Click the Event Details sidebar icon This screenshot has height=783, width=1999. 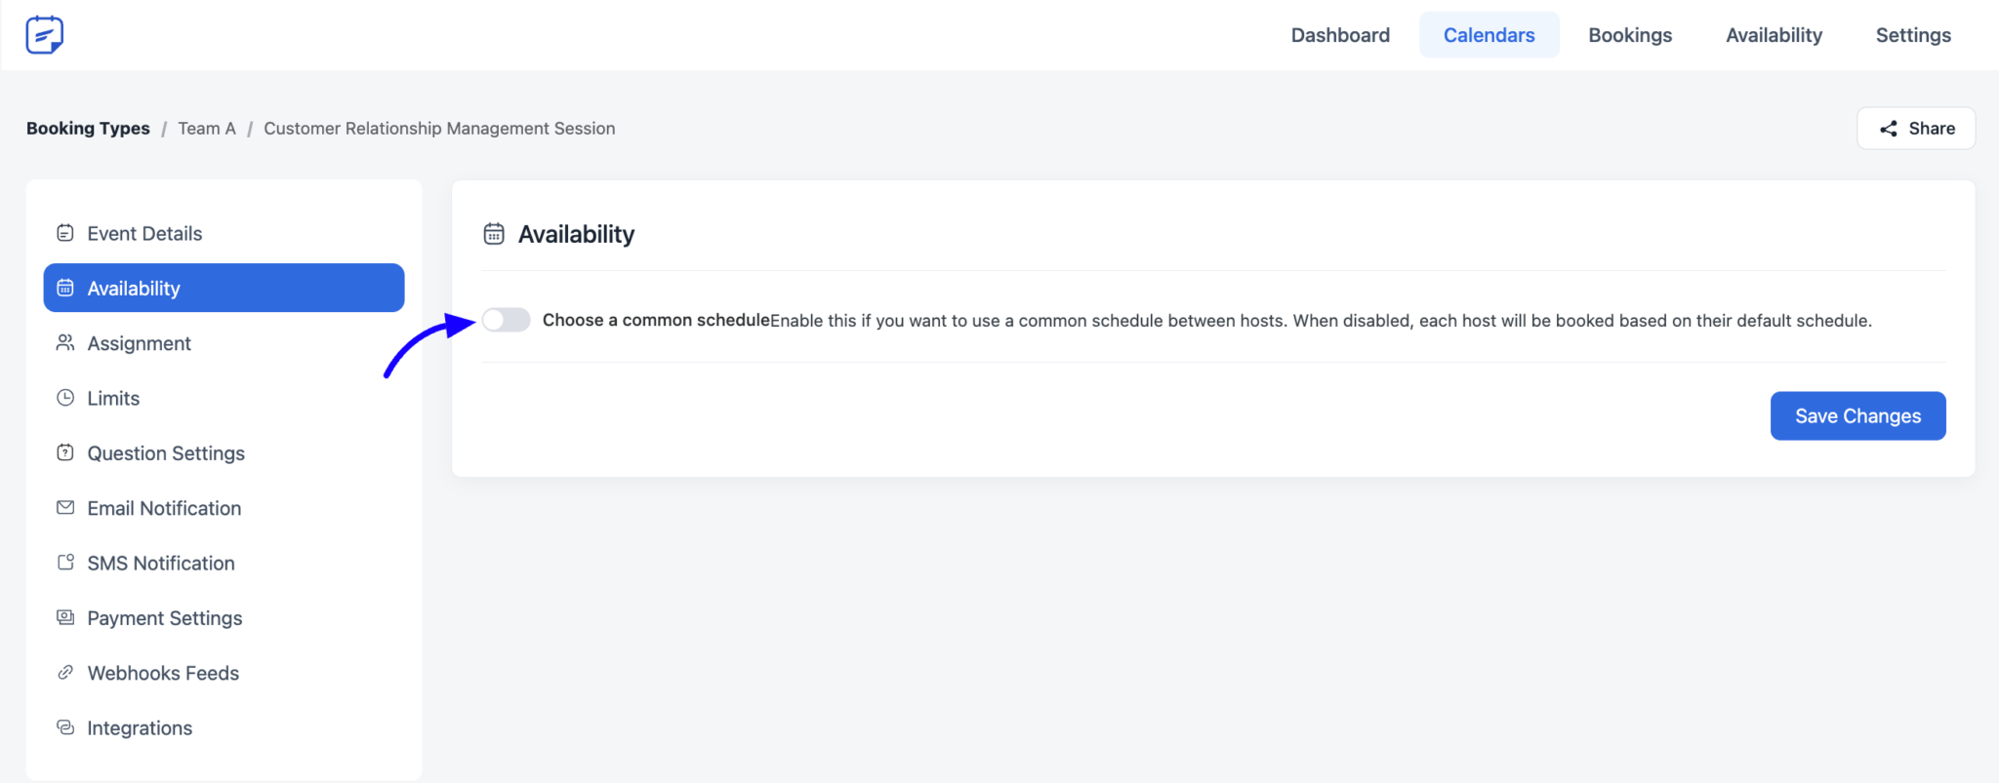pyautogui.click(x=65, y=233)
